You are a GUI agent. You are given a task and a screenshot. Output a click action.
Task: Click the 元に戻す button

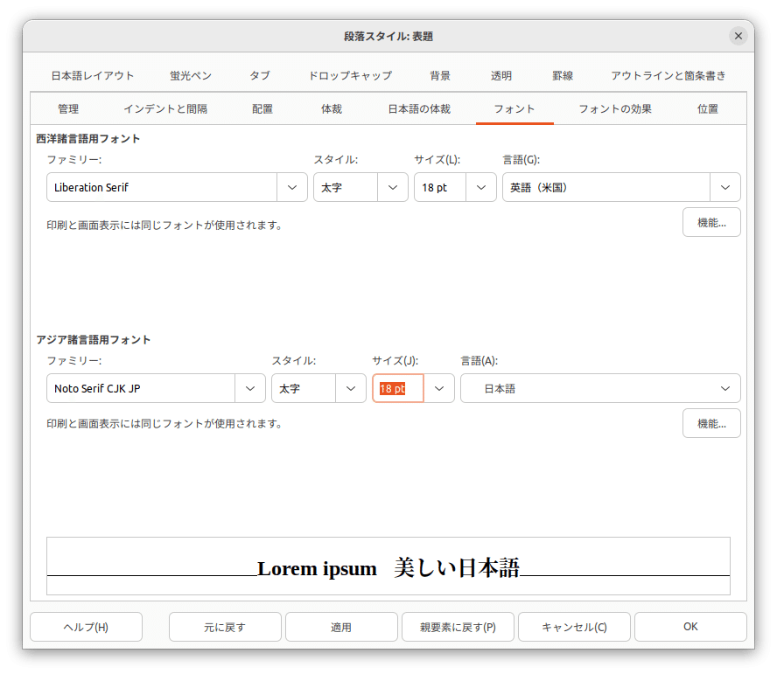pyautogui.click(x=225, y=627)
